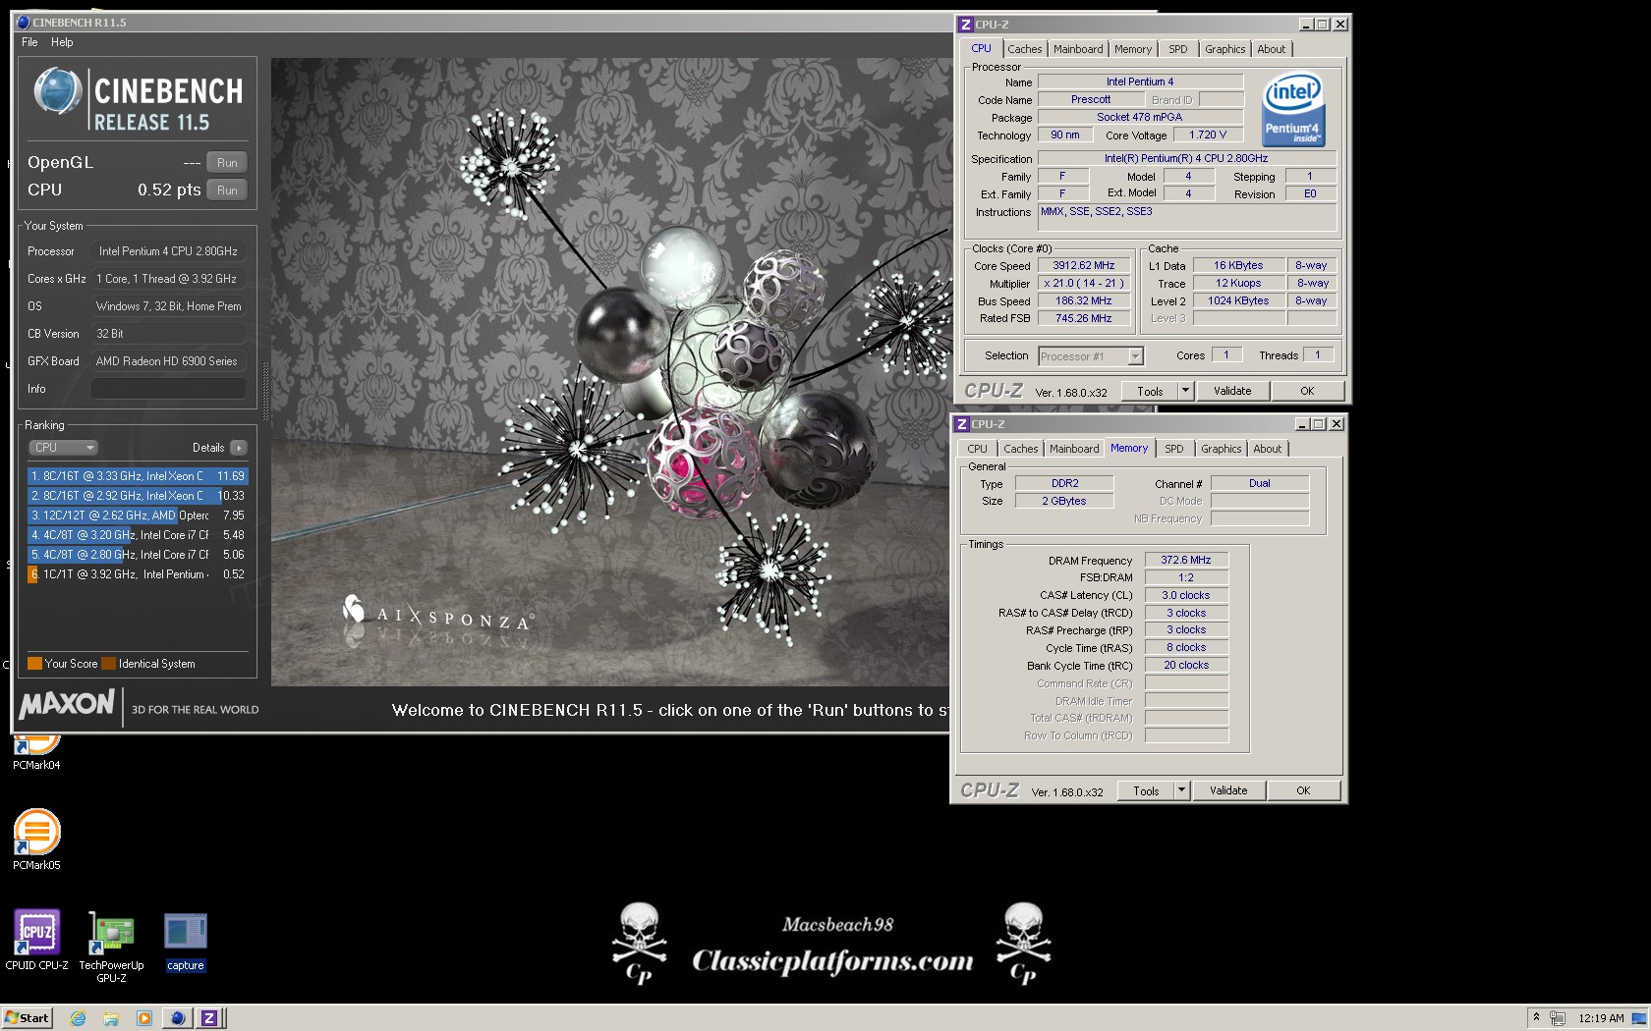Click Tools button in upper CPU-Z window
This screenshot has height=1031, width=1651.
[x=1150, y=391]
